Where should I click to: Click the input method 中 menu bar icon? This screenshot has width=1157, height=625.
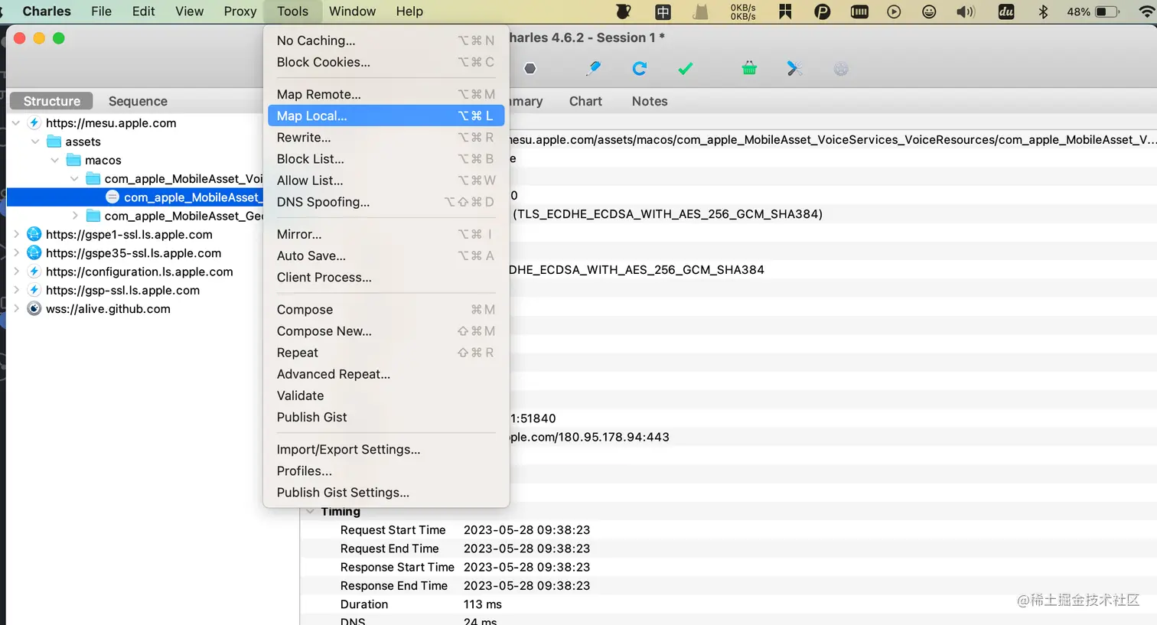[663, 11]
